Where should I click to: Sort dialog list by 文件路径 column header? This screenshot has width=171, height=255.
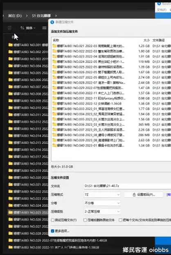158,40
